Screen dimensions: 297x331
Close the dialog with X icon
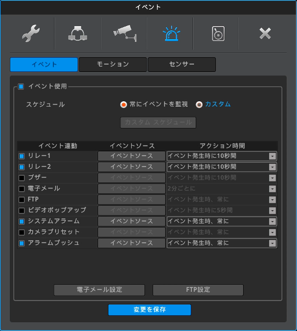(265, 33)
